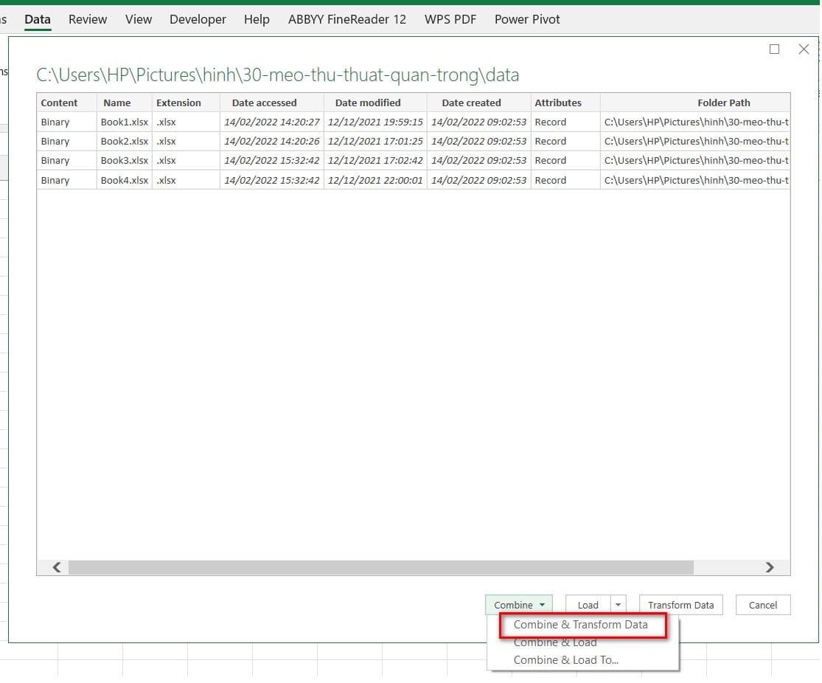The height and width of the screenshot is (683, 822).
Task: Expand the Combine dropdown button
Action: (x=518, y=605)
